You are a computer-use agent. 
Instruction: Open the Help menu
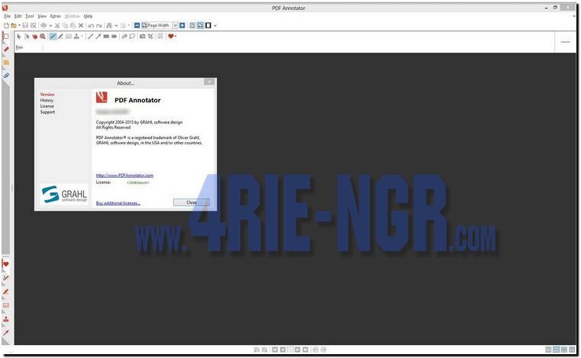[88, 16]
